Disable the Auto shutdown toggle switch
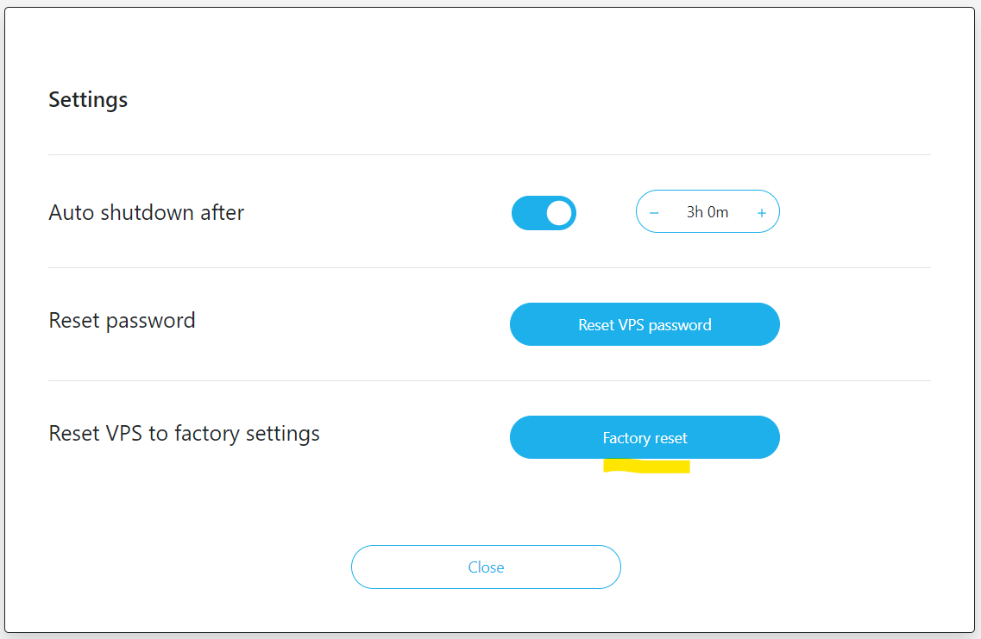The width and height of the screenshot is (981, 639). tap(544, 213)
